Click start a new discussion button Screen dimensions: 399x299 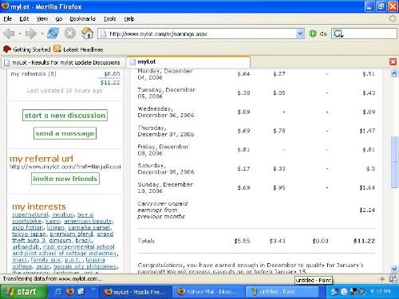[65, 116]
